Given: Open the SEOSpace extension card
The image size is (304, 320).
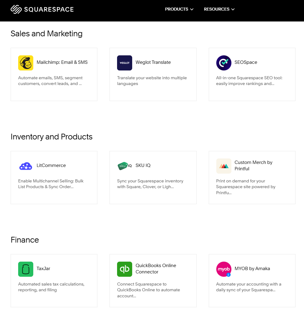Looking at the screenshot, I should pyautogui.click(x=246, y=62).
